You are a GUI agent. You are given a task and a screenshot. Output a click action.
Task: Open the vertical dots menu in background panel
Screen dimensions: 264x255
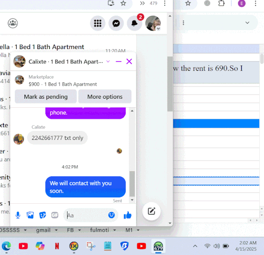(183, 23)
